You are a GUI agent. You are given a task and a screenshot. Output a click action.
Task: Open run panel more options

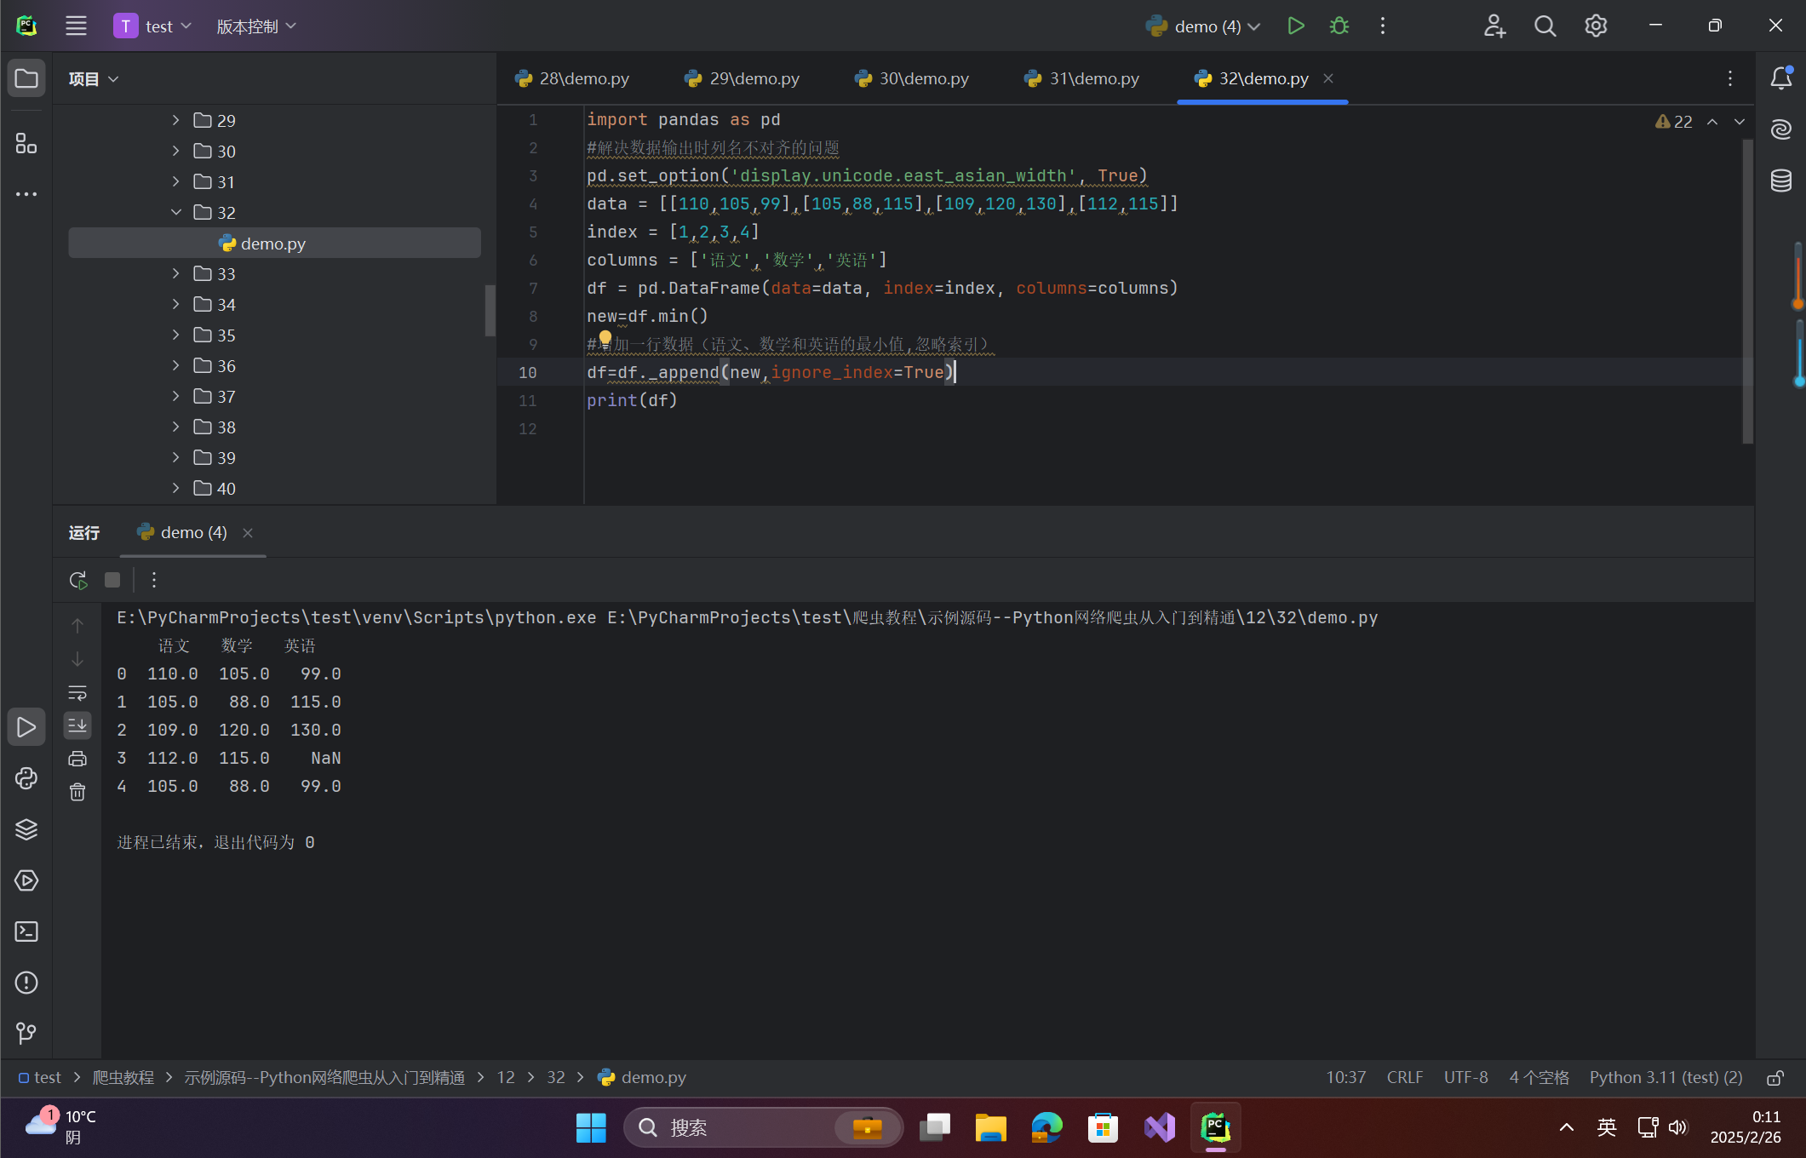(x=154, y=580)
